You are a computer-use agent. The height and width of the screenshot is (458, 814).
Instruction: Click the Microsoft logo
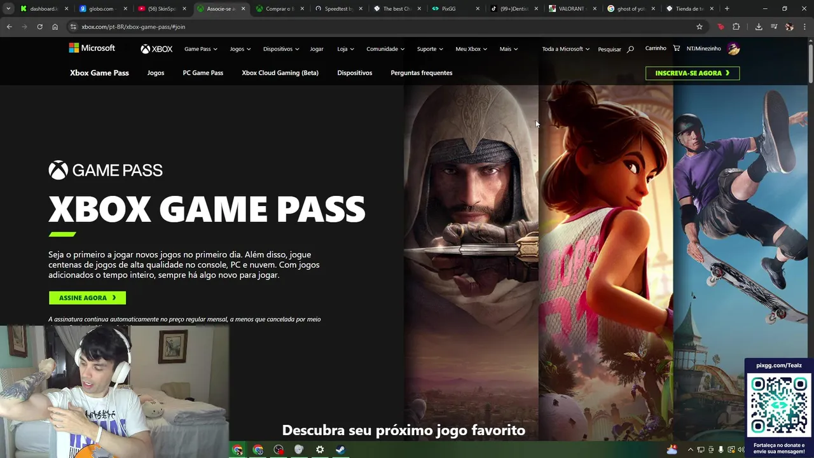coord(92,48)
